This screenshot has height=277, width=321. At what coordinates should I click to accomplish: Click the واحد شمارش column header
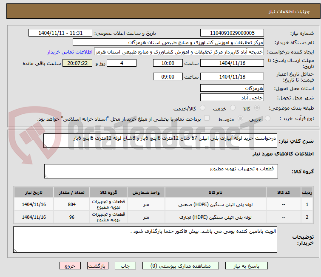(x=146, y=192)
